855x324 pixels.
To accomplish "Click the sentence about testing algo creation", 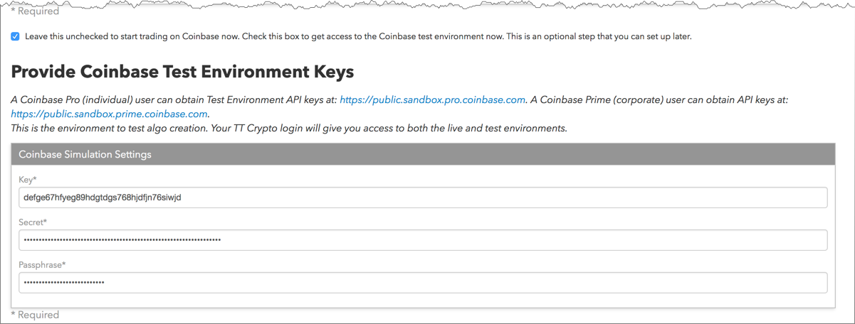I will pyautogui.click(x=289, y=129).
